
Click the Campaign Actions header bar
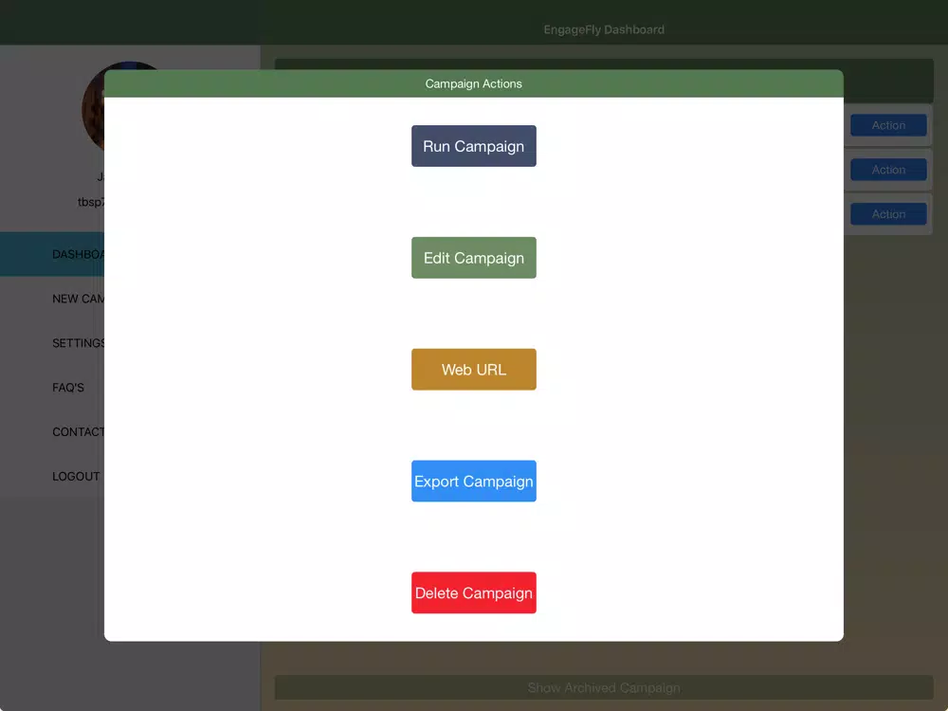point(473,83)
